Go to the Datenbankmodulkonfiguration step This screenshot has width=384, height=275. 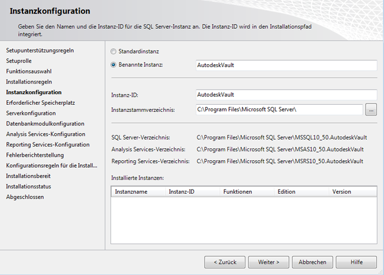[x=45, y=124]
